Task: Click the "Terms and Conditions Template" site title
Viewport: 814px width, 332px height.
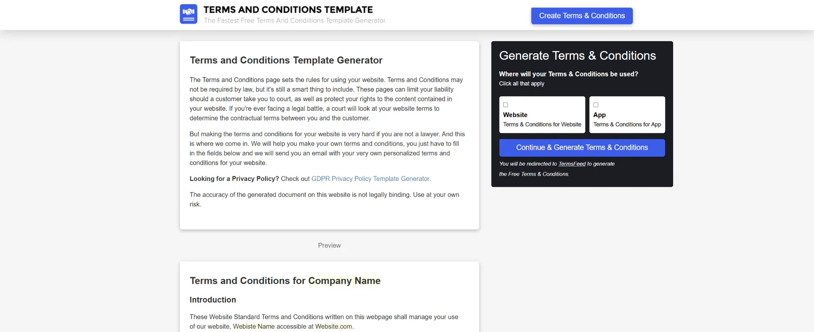Action: pyautogui.click(x=288, y=10)
